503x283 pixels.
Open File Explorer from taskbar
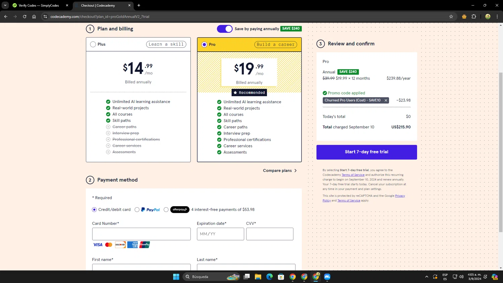coord(258,277)
